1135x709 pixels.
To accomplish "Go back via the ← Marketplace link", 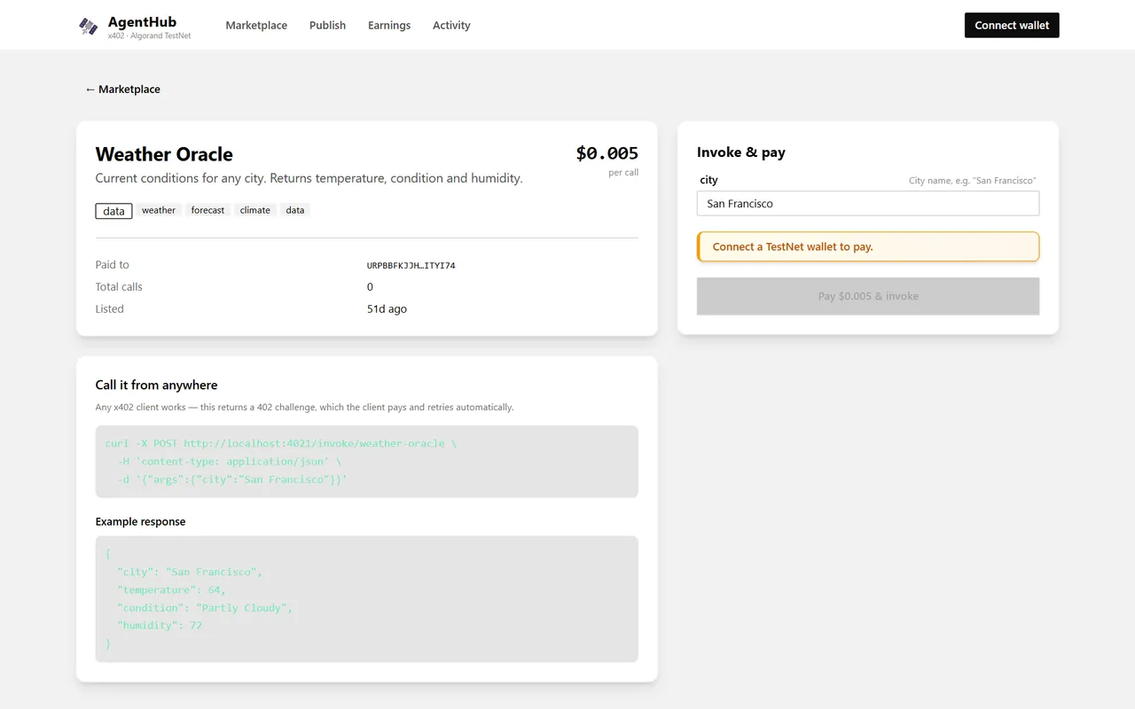I will 122,90.
